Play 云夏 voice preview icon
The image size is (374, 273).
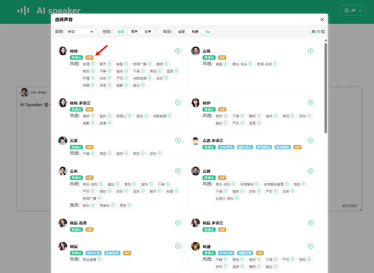click(178, 140)
